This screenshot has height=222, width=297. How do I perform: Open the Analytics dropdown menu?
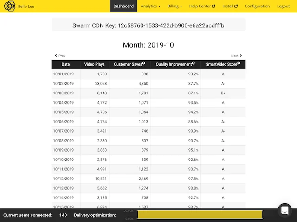(x=150, y=6)
